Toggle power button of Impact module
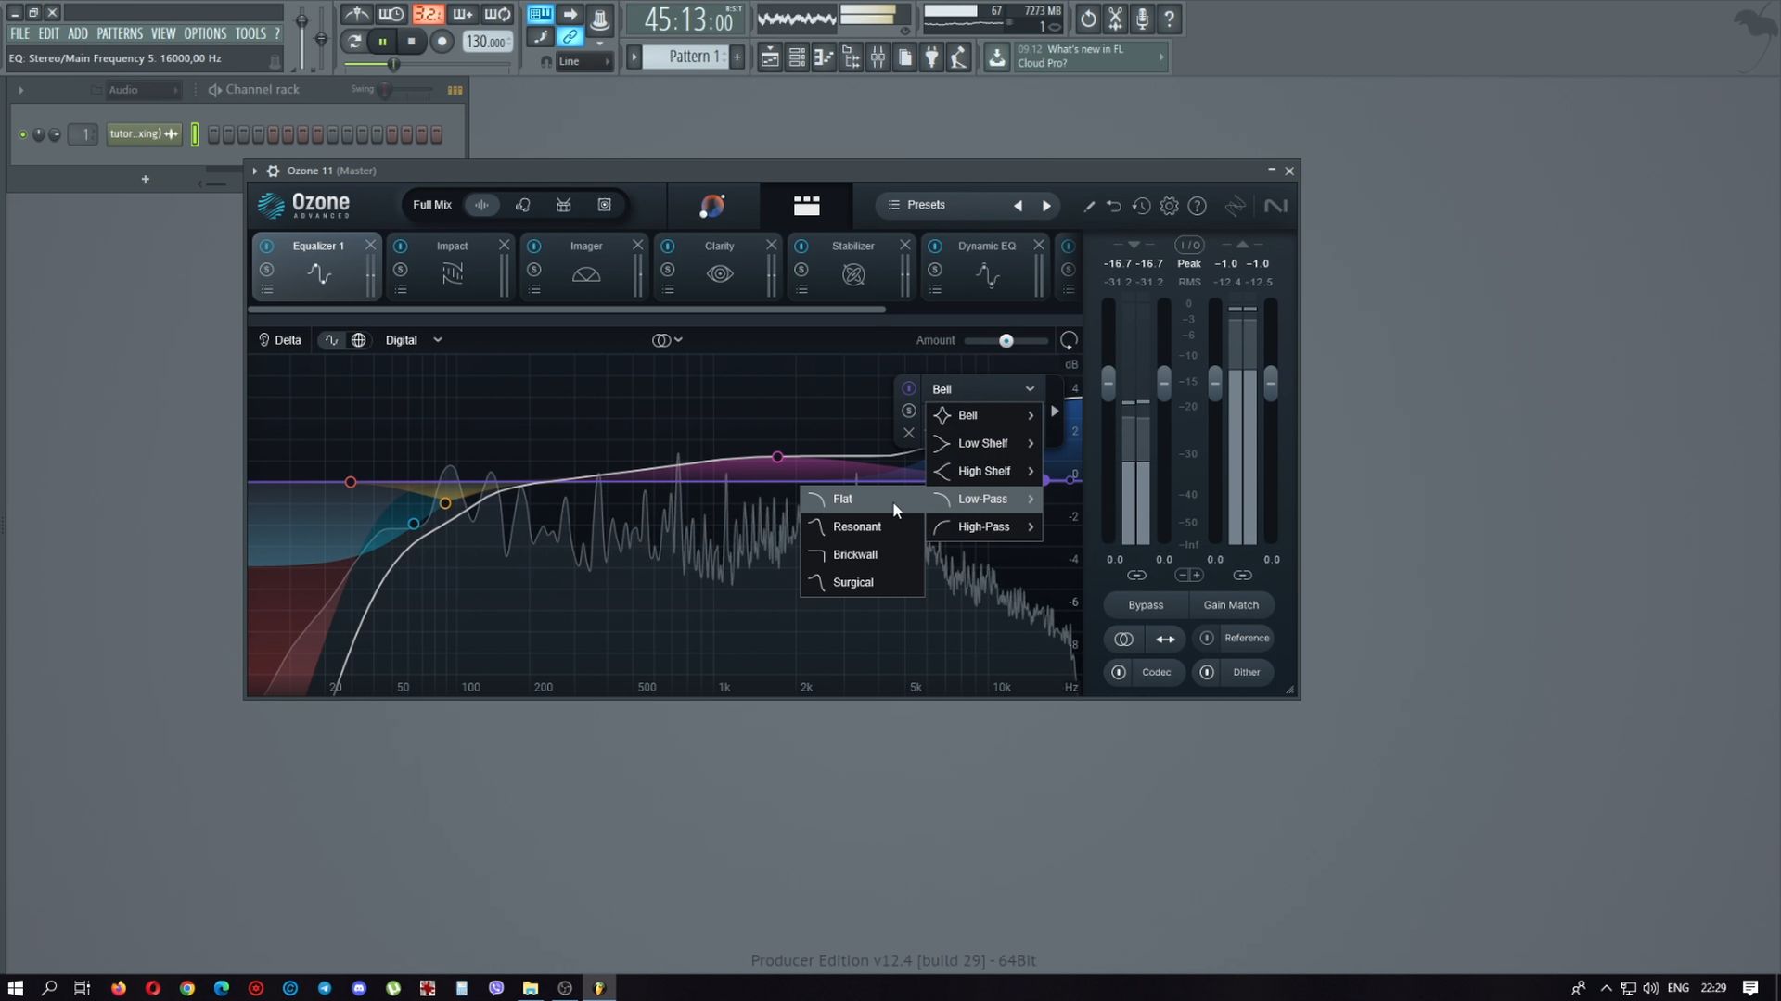The image size is (1781, 1001). 401,247
